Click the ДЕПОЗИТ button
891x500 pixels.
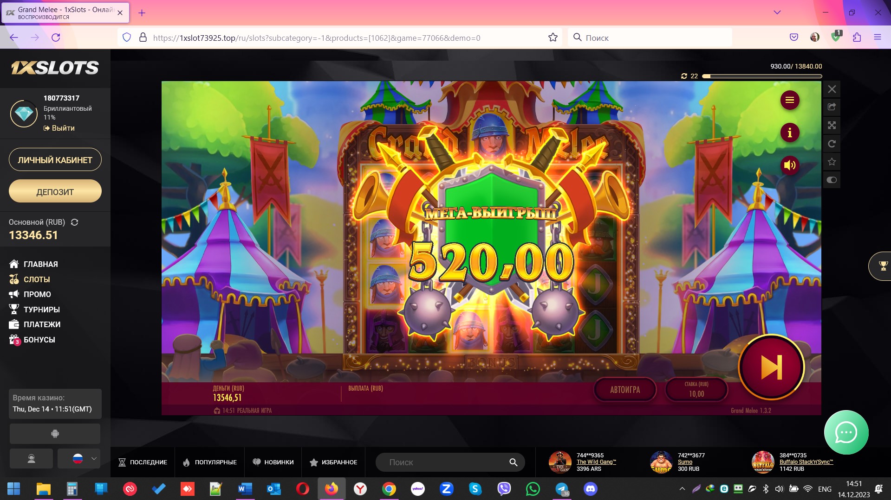coord(55,191)
